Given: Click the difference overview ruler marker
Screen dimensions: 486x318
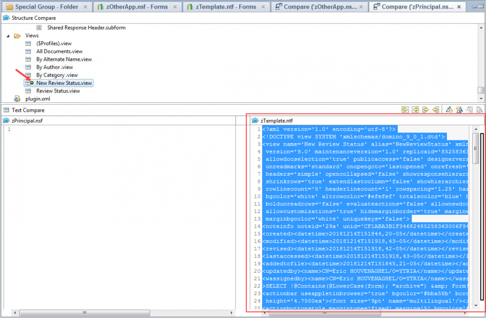Looking at the screenshot, I should click(482, 217).
